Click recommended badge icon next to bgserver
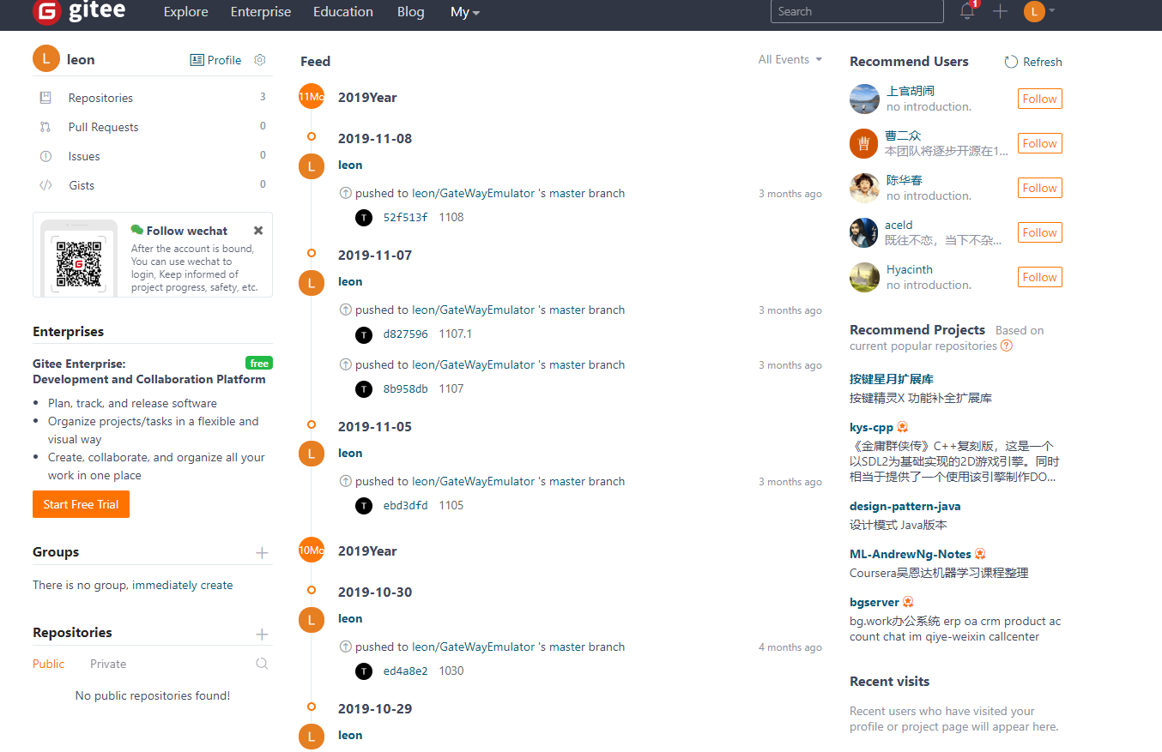The height and width of the screenshot is (752, 1162). click(908, 602)
